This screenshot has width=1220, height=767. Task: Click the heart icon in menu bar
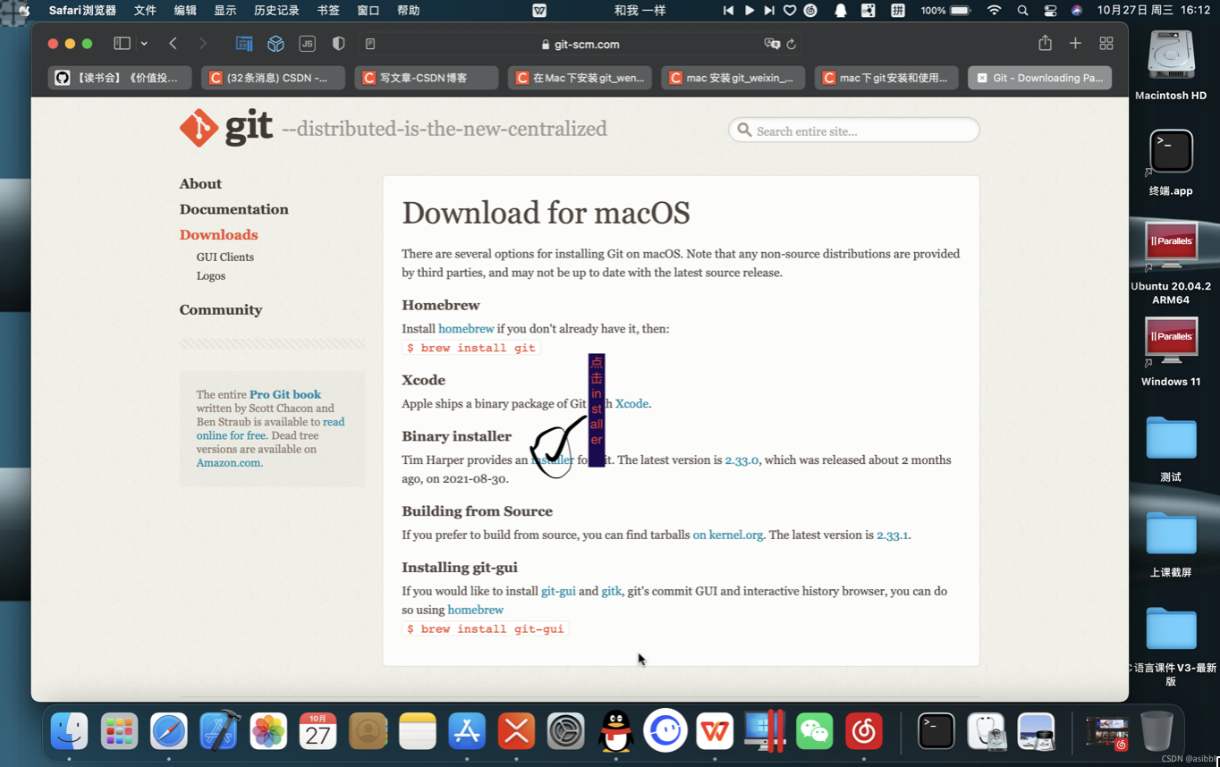tap(790, 11)
